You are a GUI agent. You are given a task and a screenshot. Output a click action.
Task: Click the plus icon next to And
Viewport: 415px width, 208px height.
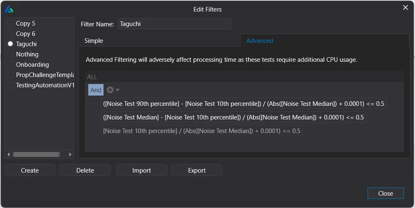[x=110, y=90]
